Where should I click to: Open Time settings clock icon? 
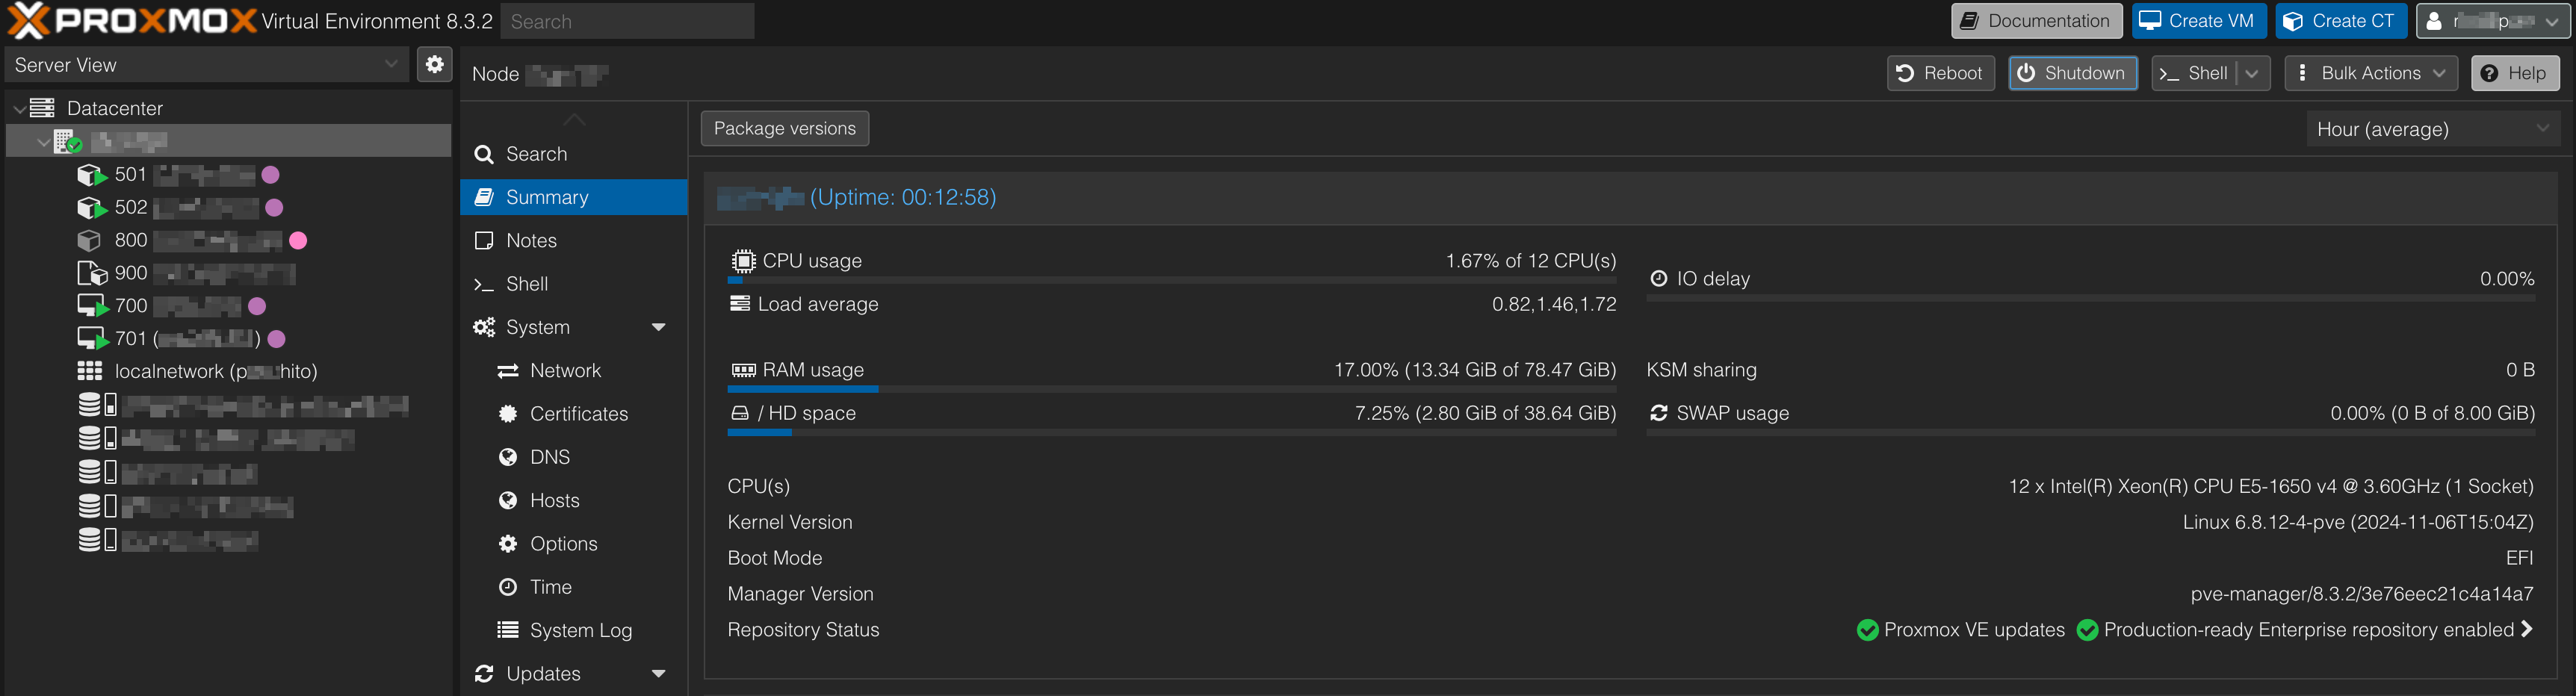(508, 587)
